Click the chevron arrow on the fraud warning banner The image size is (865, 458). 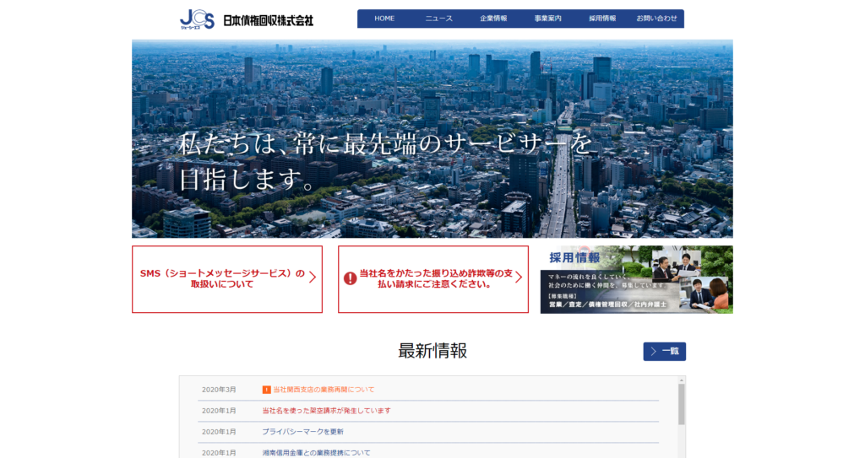coord(518,278)
